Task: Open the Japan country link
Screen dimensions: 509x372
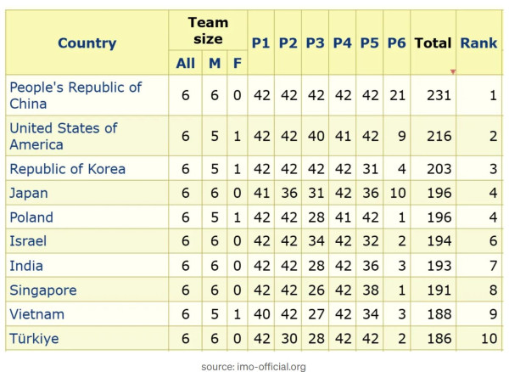Action: [29, 194]
